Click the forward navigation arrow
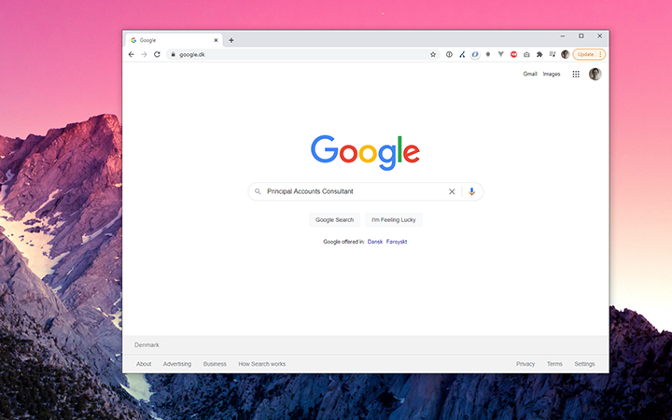672x420 pixels. point(144,54)
